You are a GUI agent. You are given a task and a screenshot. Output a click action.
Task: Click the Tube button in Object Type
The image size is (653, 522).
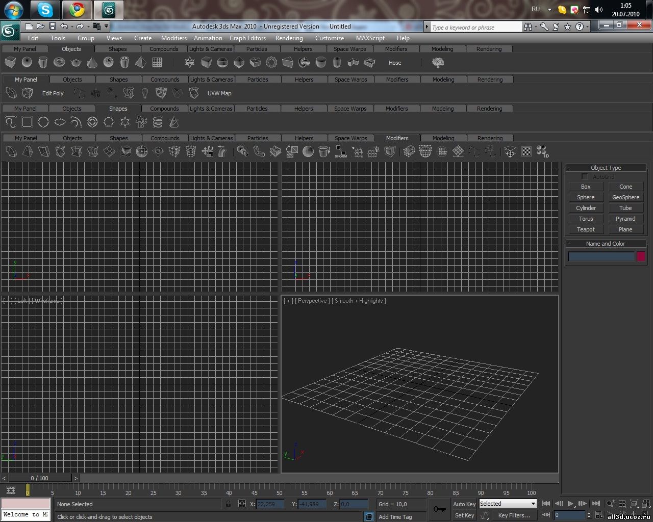coord(626,208)
